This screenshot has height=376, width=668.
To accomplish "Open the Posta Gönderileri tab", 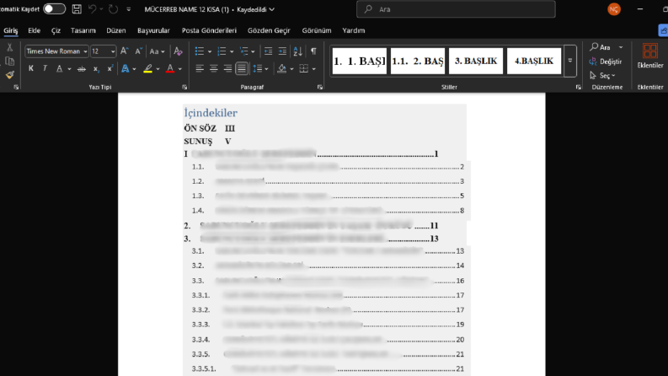I will pos(209,30).
